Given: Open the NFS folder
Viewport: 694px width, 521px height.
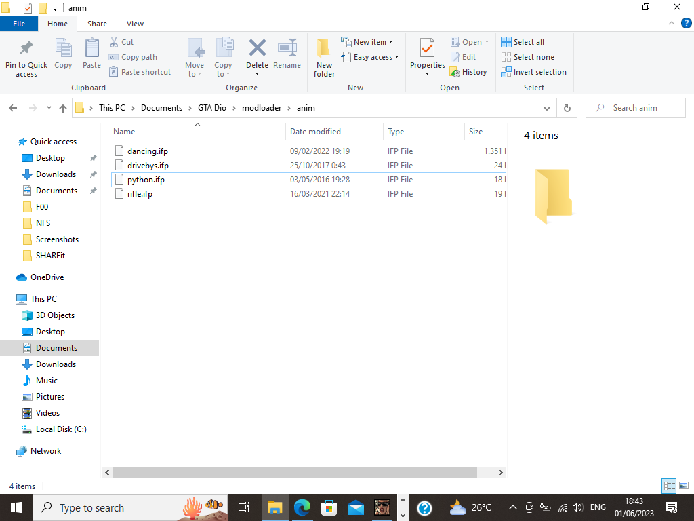Looking at the screenshot, I should coord(43,223).
